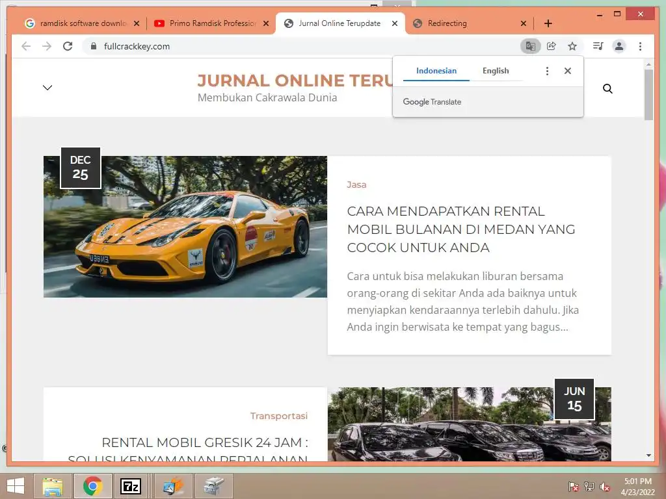Open translate options three-dot menu
666x499 pixels.
click(547, 71)
